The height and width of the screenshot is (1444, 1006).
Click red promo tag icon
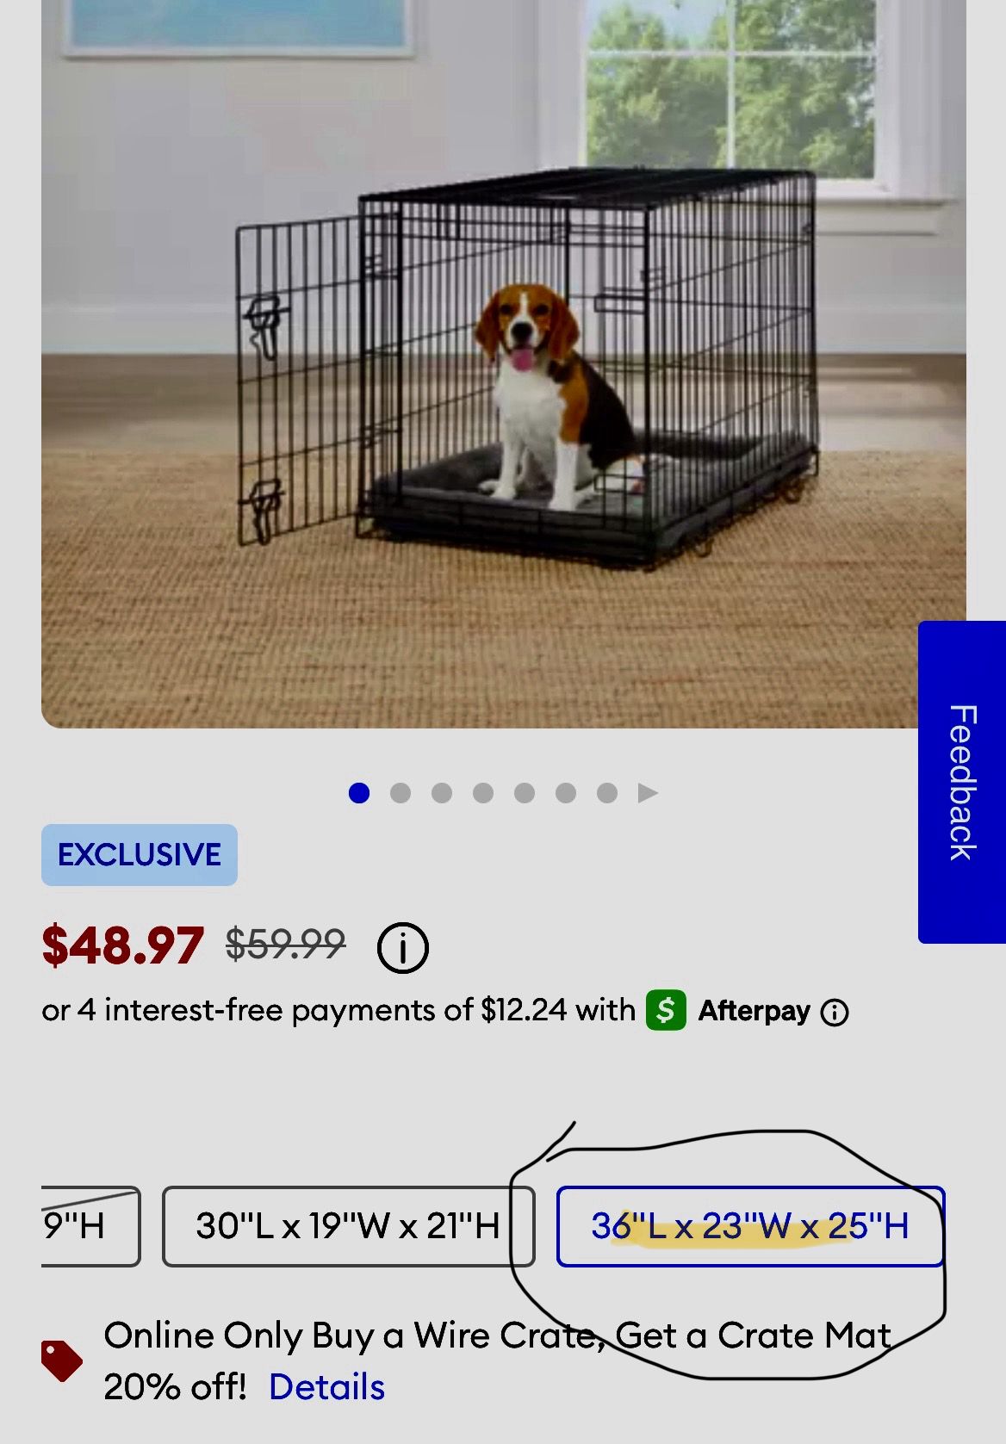click(61, 1360)
